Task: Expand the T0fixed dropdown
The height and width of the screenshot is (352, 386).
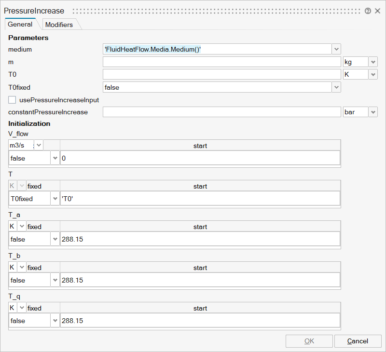Action: [336, 87]
